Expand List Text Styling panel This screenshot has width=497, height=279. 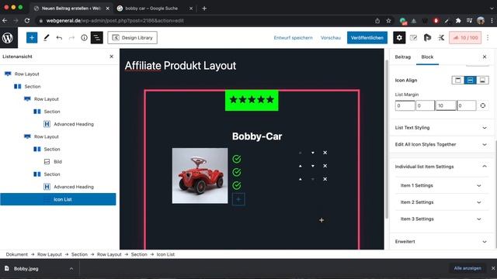441,127
